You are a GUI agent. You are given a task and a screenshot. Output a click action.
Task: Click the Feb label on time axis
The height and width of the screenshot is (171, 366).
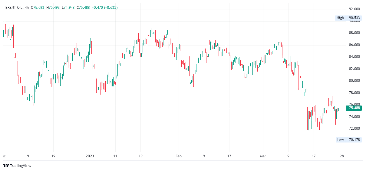178,156
